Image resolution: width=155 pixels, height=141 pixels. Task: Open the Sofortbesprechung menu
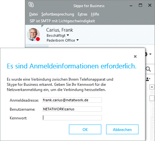pos(58,14)
